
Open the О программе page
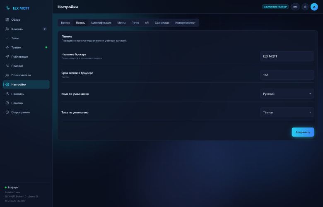click(x=26, y=112)
